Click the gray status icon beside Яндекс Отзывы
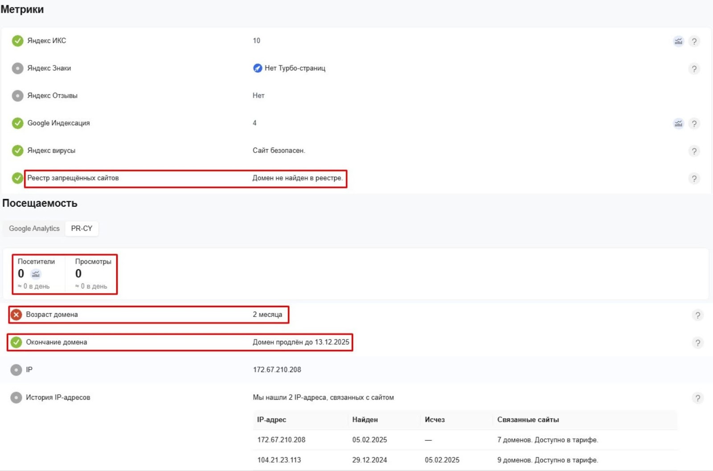Image resolution: width=713 pixels, height=471 pixels. click(x=17, y=96)
